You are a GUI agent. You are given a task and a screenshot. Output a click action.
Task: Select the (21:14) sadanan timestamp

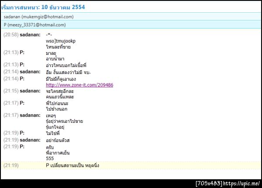point(11,72)
